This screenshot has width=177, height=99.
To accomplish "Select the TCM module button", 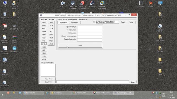I will point(51,29).
